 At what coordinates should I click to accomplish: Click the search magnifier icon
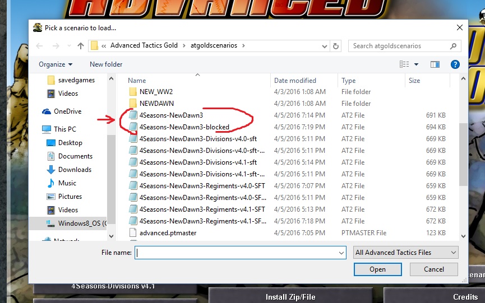(453, 46)
